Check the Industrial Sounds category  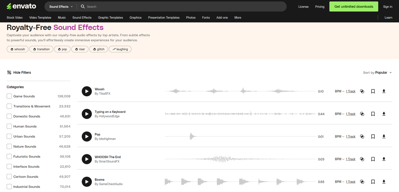9,186
